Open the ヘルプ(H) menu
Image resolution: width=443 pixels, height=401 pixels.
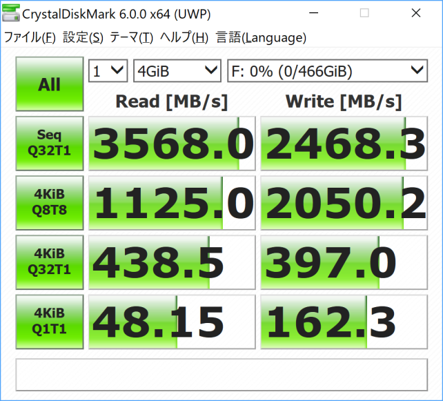click(x=184, y=37)
